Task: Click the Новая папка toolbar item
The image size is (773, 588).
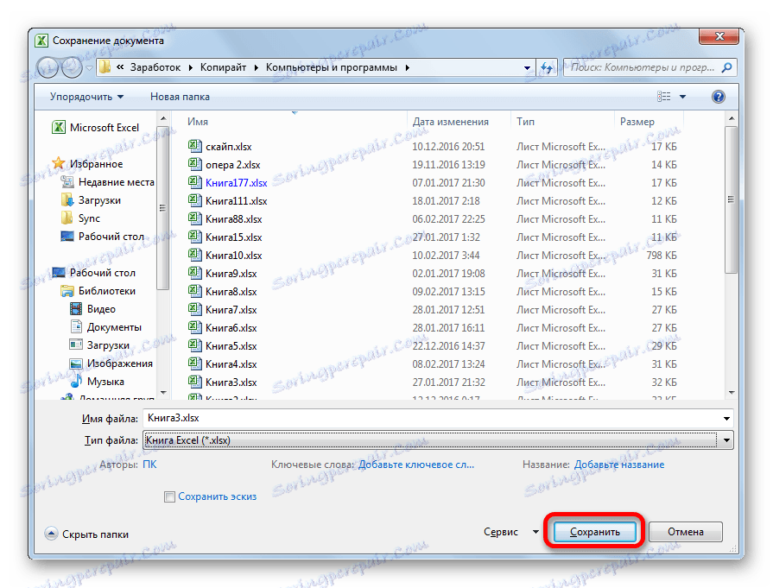Action: (180, 97)
